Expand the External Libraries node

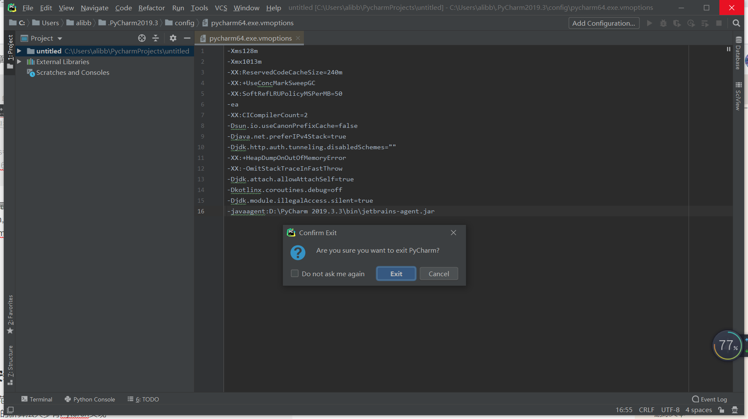tap(19, 62)
